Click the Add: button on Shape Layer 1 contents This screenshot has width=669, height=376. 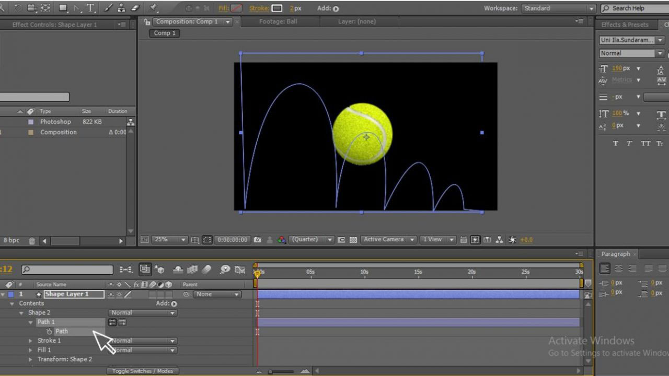tap(173, 303)
